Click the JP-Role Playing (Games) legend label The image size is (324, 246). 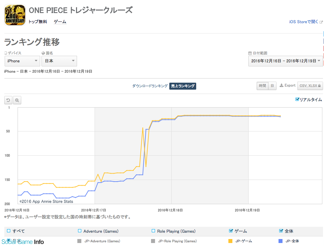click(x=178, y=241)
